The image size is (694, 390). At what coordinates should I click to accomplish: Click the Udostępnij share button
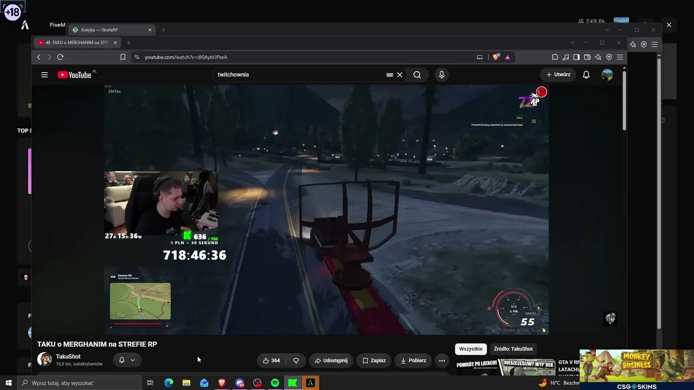331,360
